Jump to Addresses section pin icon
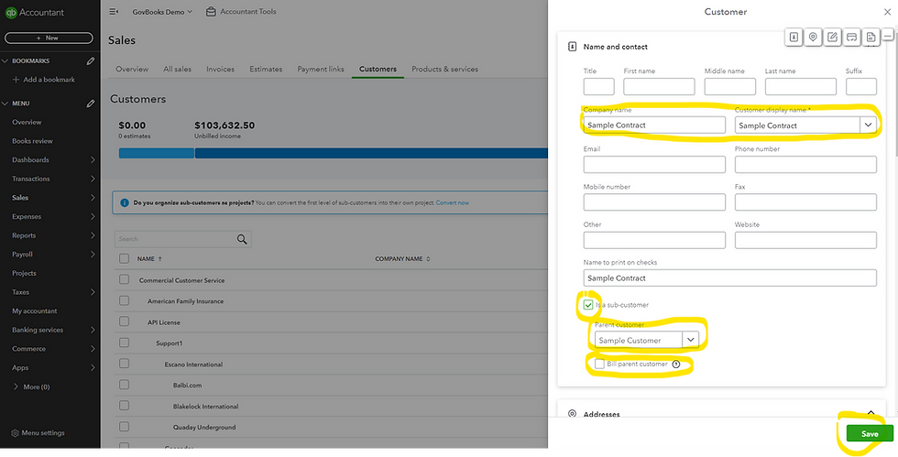 pos(813,38)
